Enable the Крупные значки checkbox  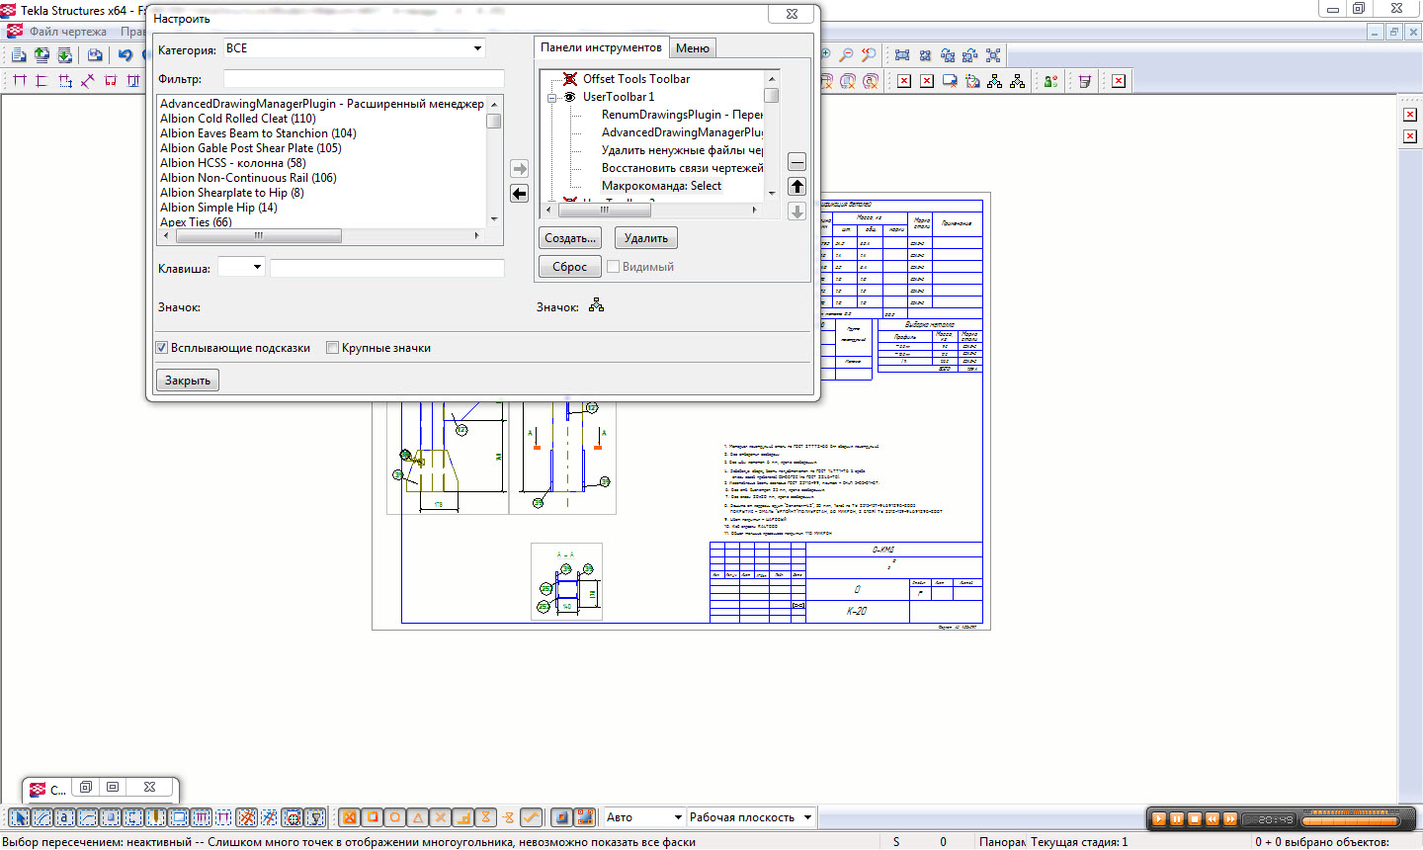[x=333, y=348]
